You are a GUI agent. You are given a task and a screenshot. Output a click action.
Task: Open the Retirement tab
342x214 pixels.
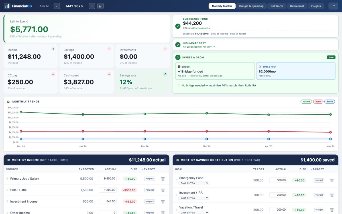coord(297,6)
